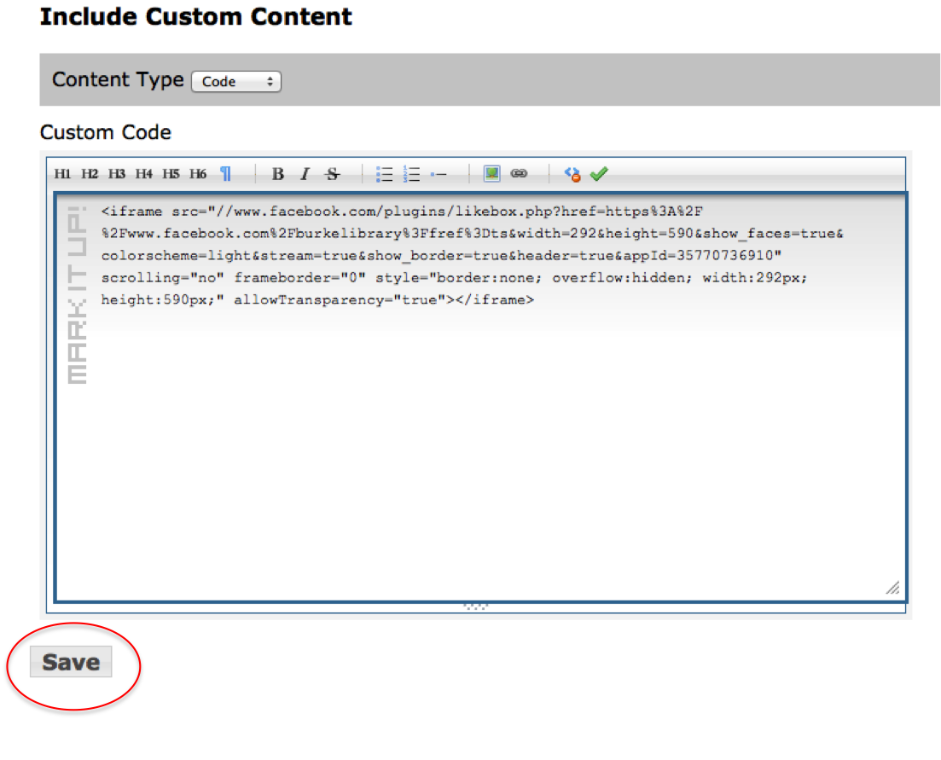This screenshot has height=760, width=941.
Task: Apply Heading 3 formatting
Action: click(116, 175)
